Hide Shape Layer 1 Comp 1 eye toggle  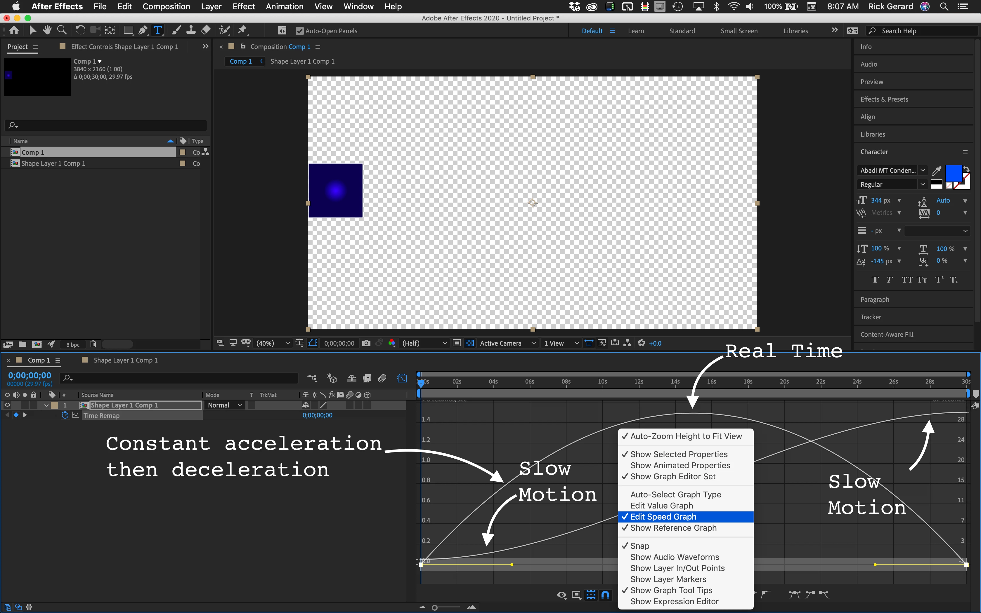coord(7,405)
